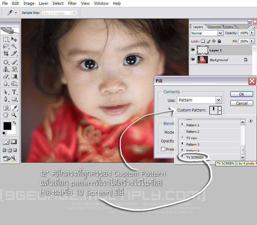257x225 pixels.
Task: Select the History Brush tool
Action: click(14, 69)
